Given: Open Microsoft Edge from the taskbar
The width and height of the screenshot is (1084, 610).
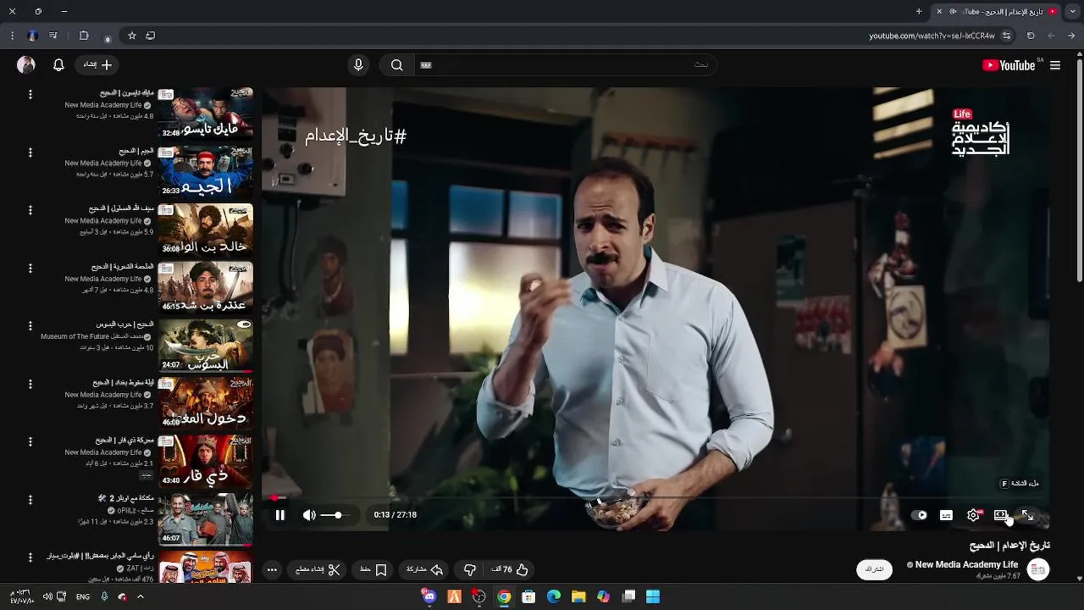Looking at the screenshot, I should click(x=554, y=596).
